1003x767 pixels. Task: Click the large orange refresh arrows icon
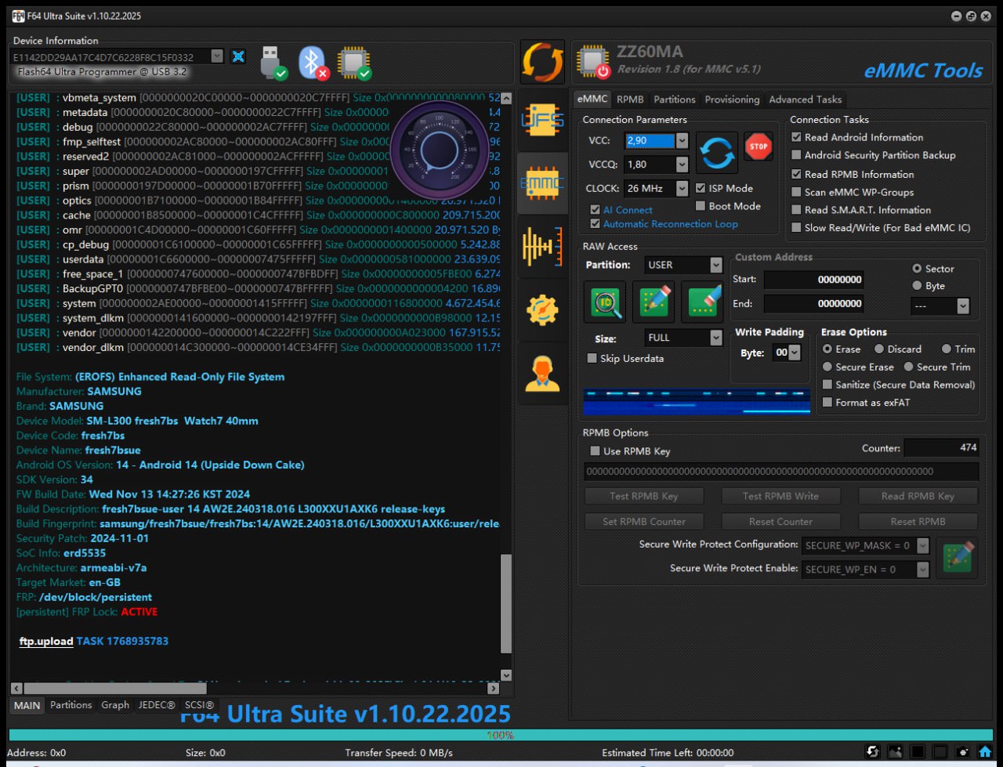click(542, 62)
